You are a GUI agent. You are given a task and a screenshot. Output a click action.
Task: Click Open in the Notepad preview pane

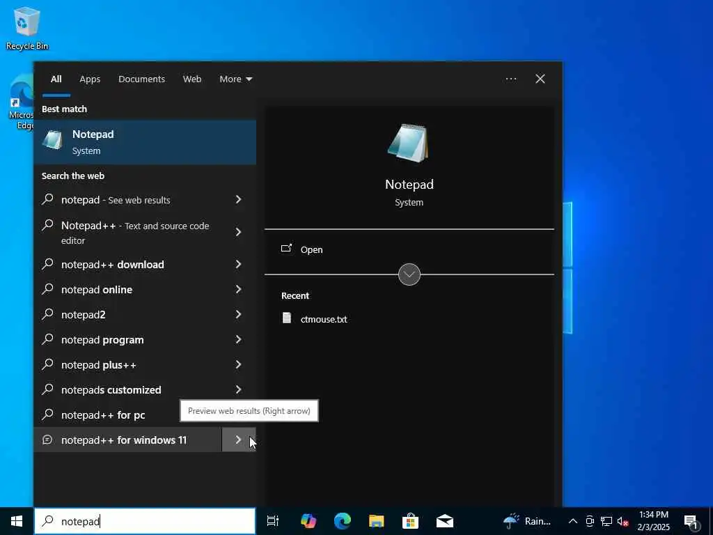click(x=311, y=250)
